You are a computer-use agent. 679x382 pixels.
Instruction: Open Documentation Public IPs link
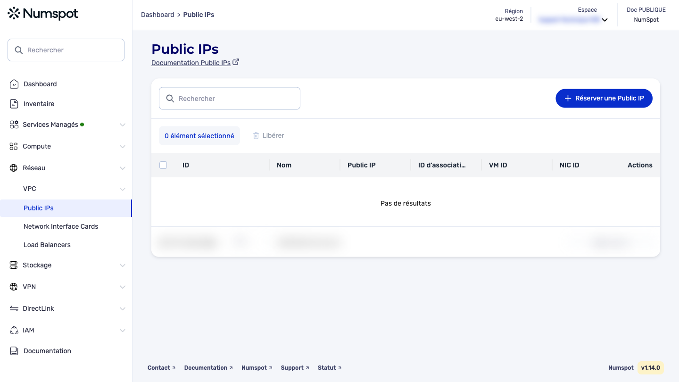191,63
